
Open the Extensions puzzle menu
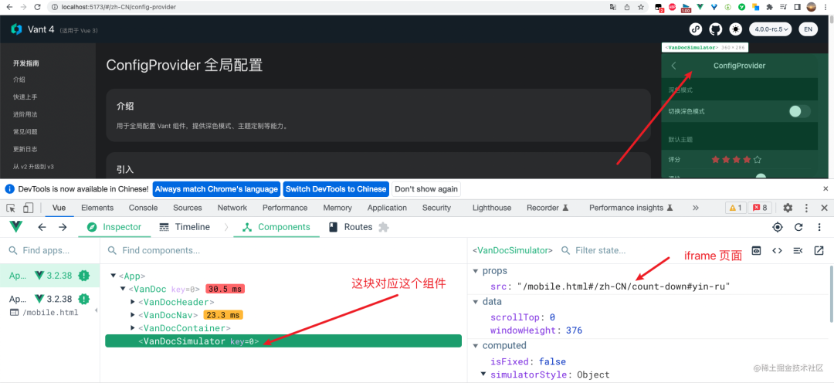pos(769,7)
